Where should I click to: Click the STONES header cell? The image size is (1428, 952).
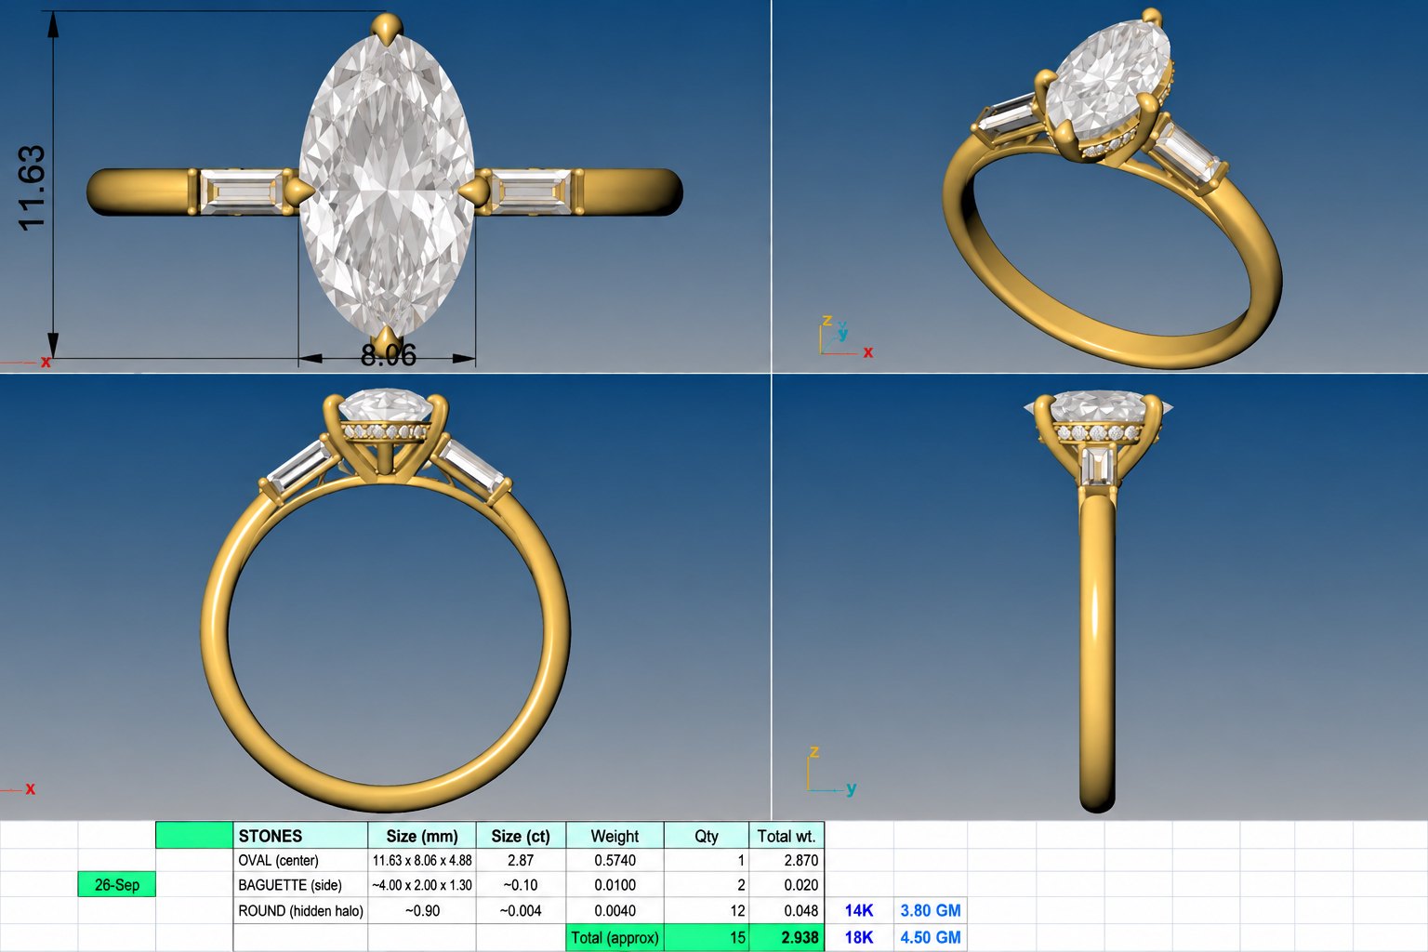[x=300, y=836]
